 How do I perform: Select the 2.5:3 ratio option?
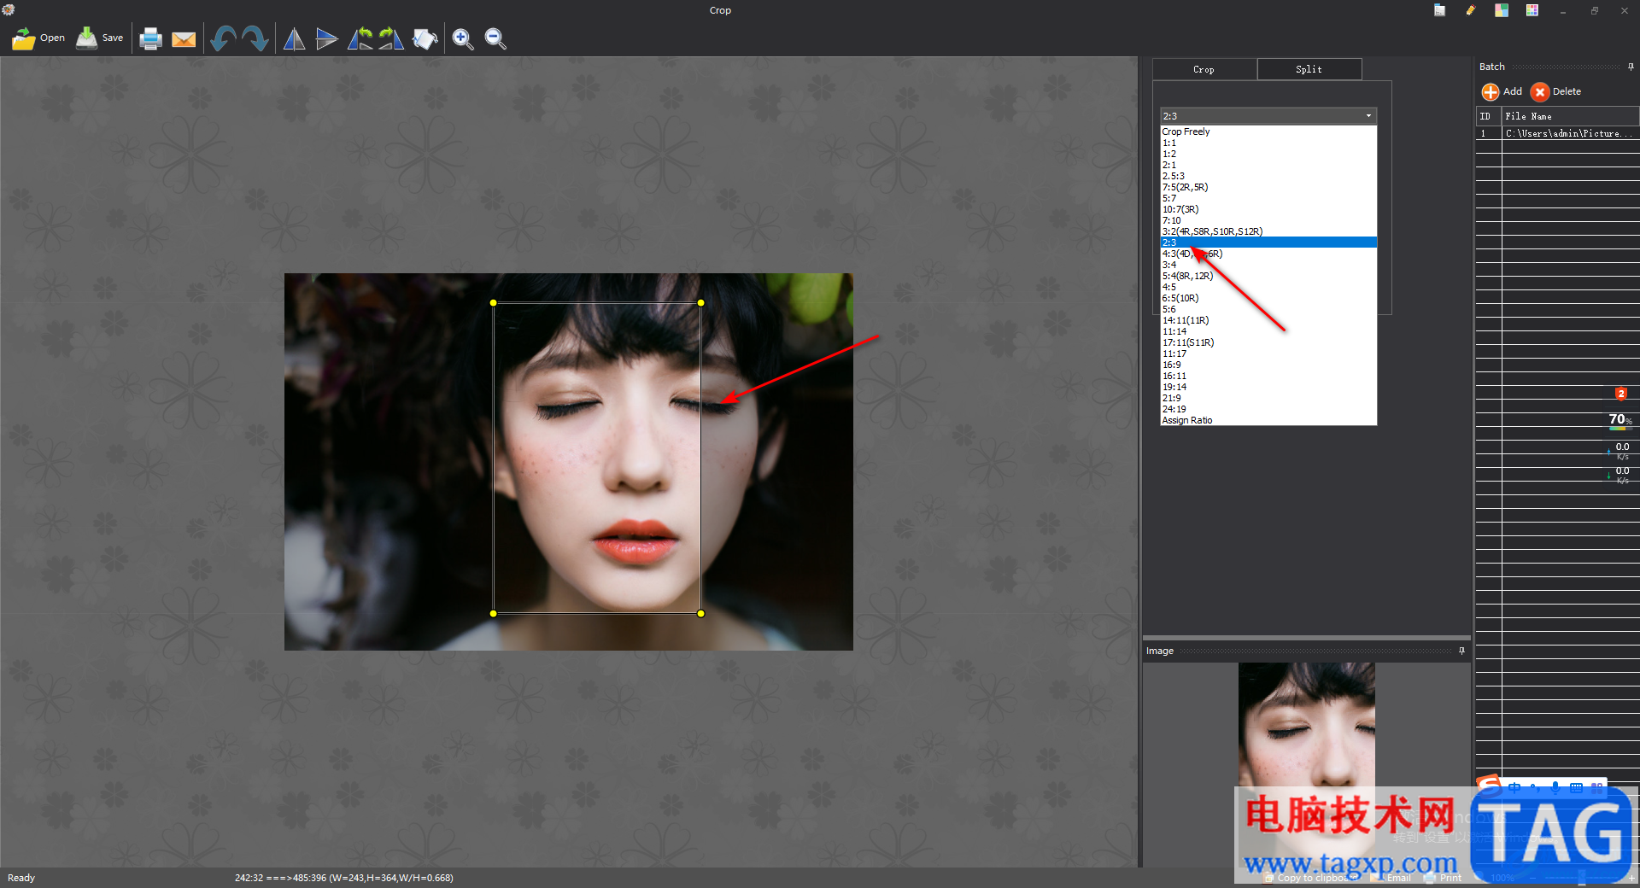click(1268, 176)
